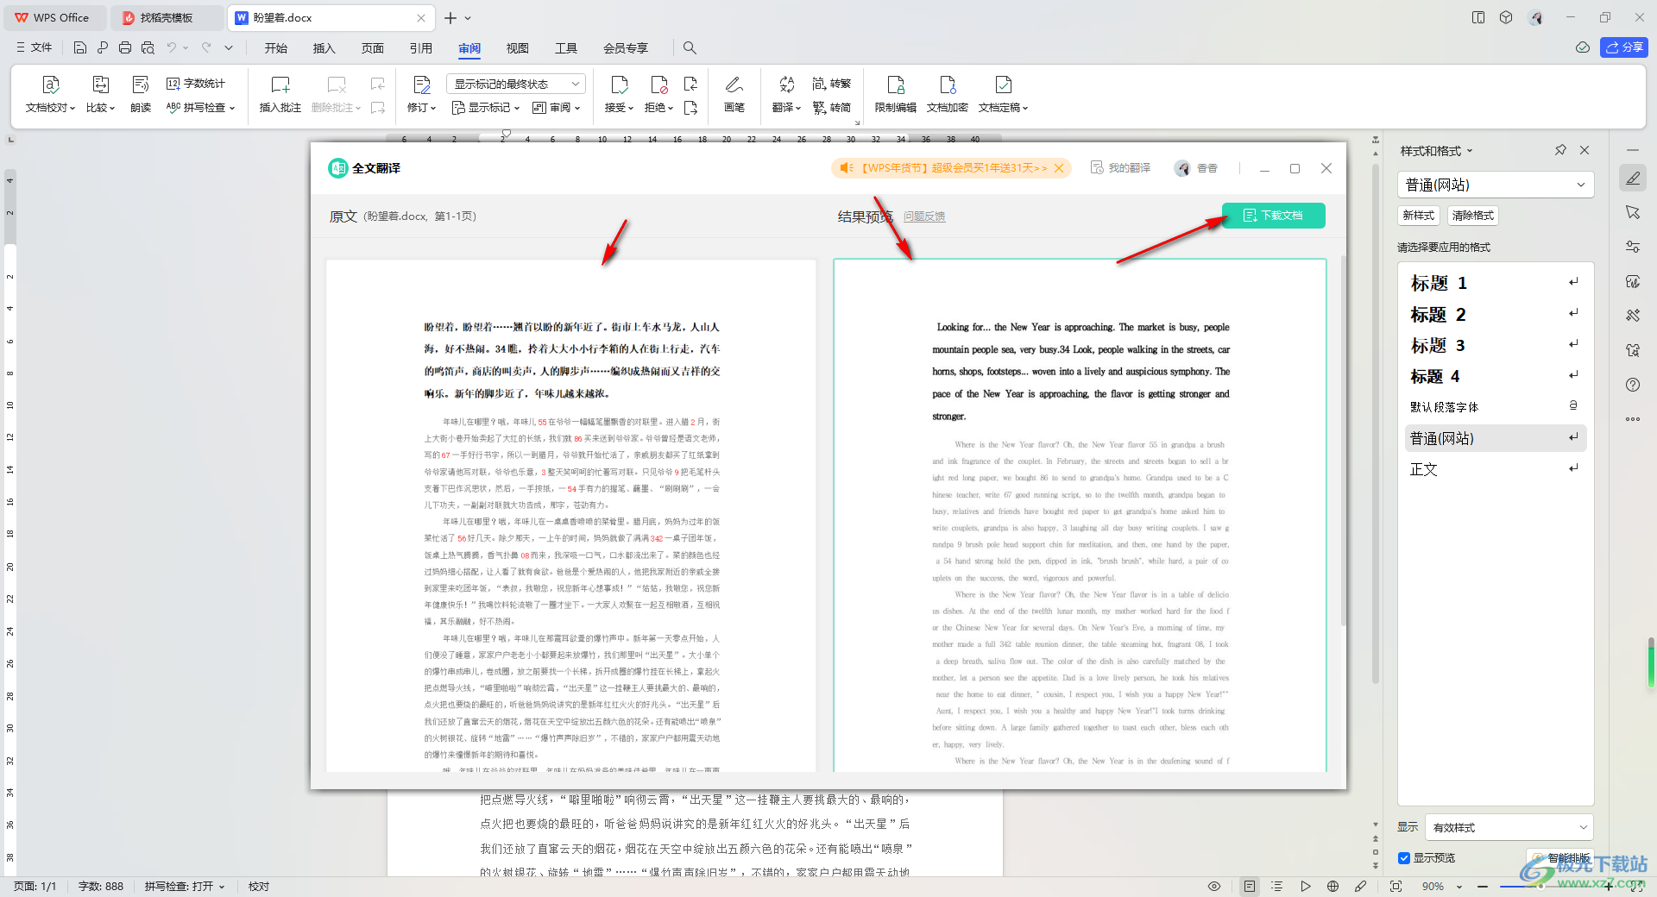1657x897 pixels.
Task: Open the 文件 menu
Action: point(34,47)
